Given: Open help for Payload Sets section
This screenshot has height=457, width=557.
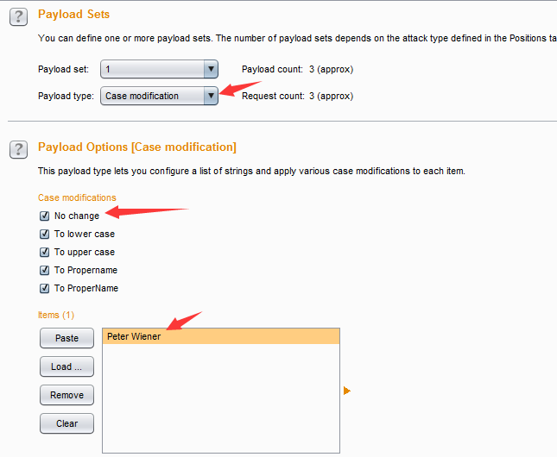Looking at the screenshot, I should tap(17, 16).
